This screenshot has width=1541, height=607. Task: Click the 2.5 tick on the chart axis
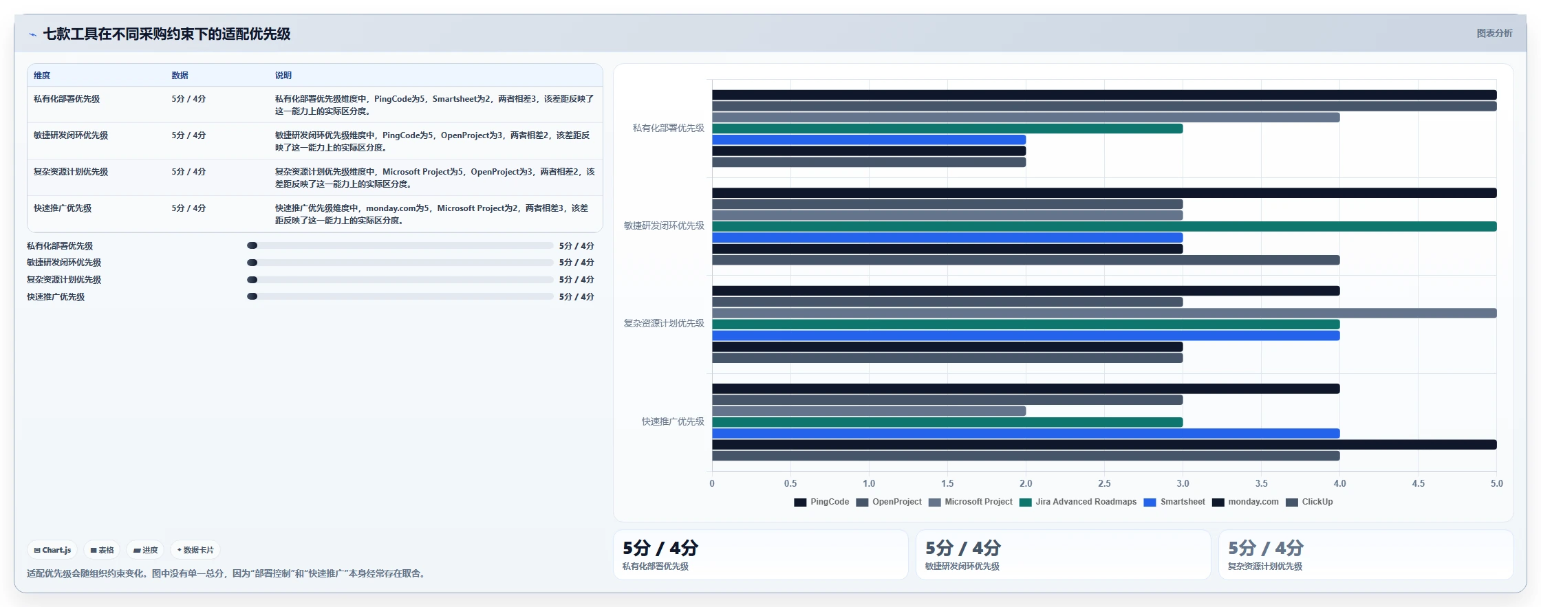click(x=1104, y=484)
